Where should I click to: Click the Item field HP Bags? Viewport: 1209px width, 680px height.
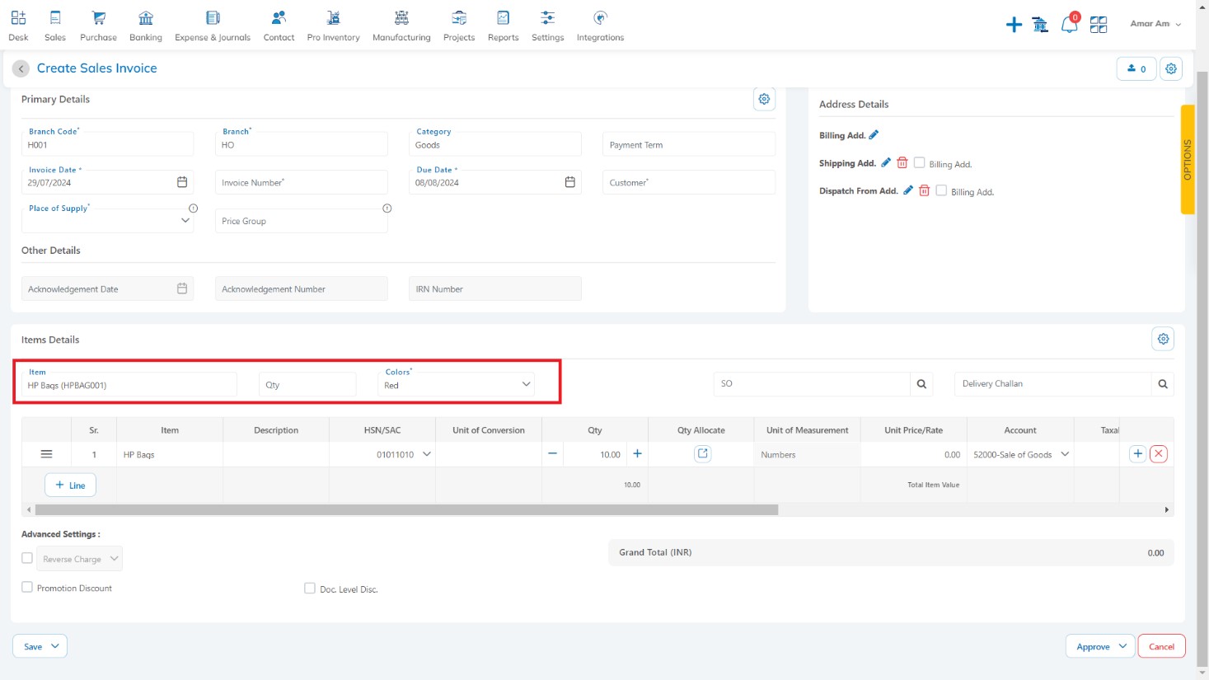(x=129, y=385)
